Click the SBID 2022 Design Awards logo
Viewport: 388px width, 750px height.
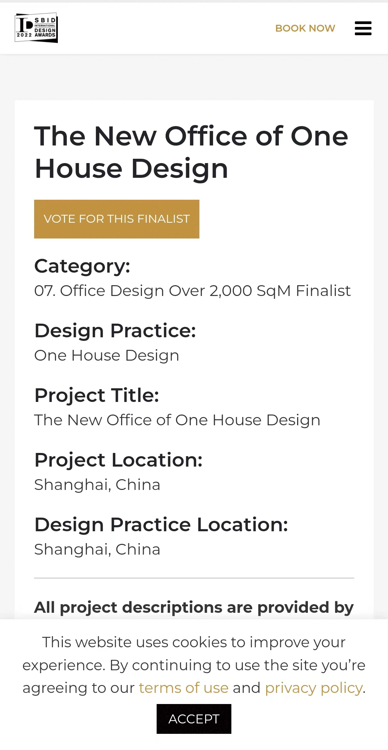tap(36, 28)
